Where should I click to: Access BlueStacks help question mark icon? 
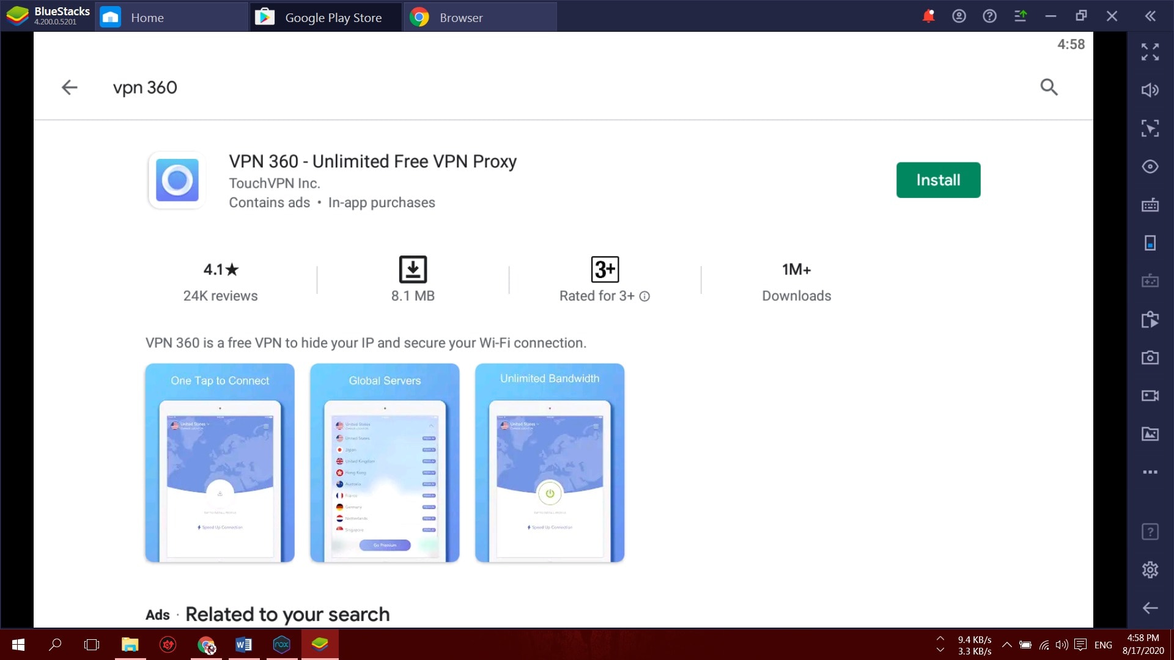(x=989, y=15)
